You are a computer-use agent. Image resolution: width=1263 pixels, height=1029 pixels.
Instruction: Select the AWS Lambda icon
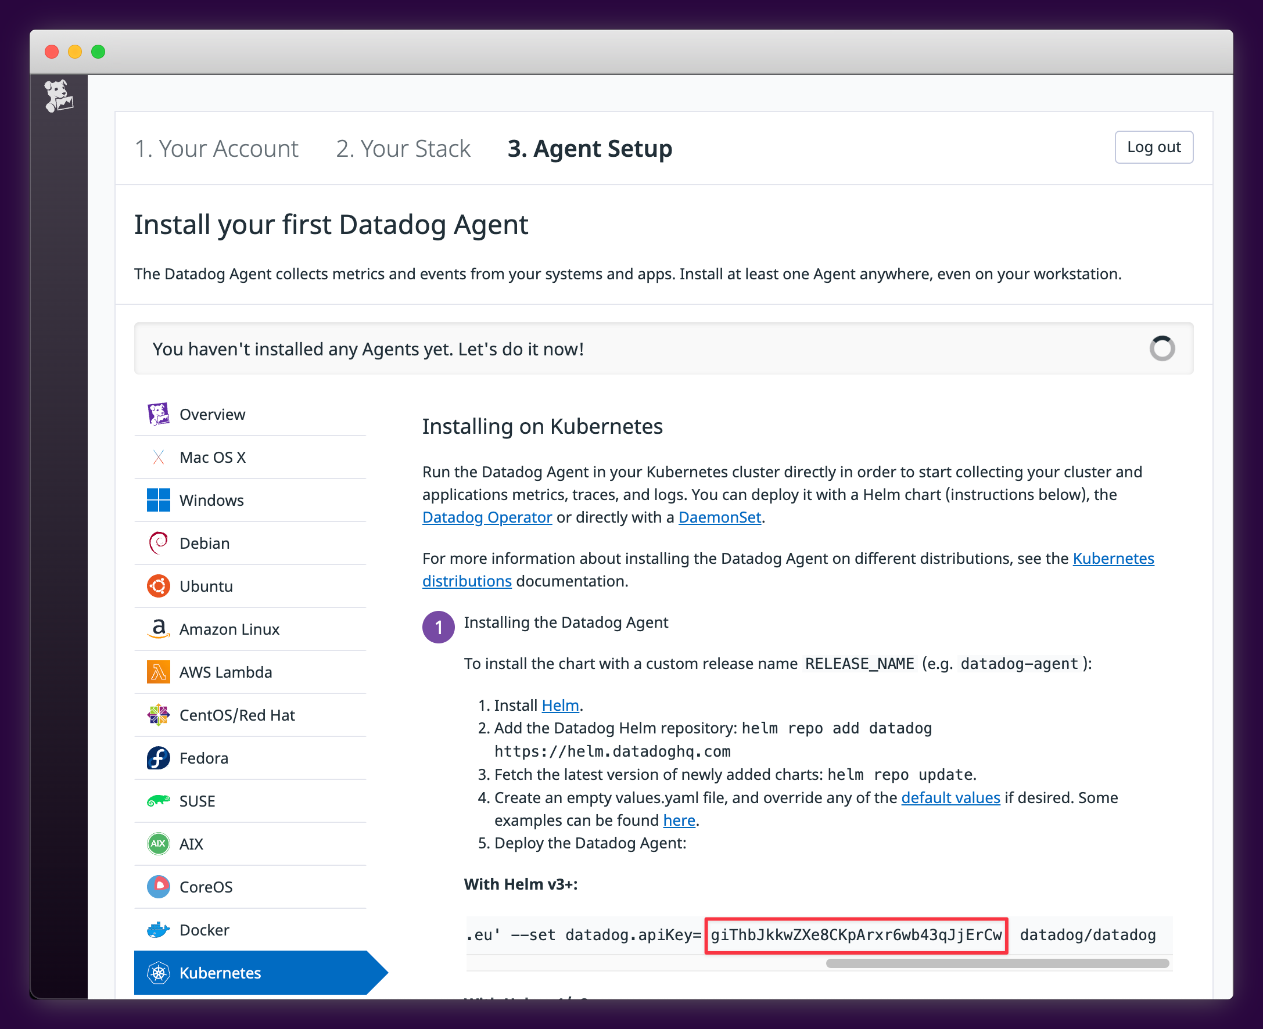(159, 672)
